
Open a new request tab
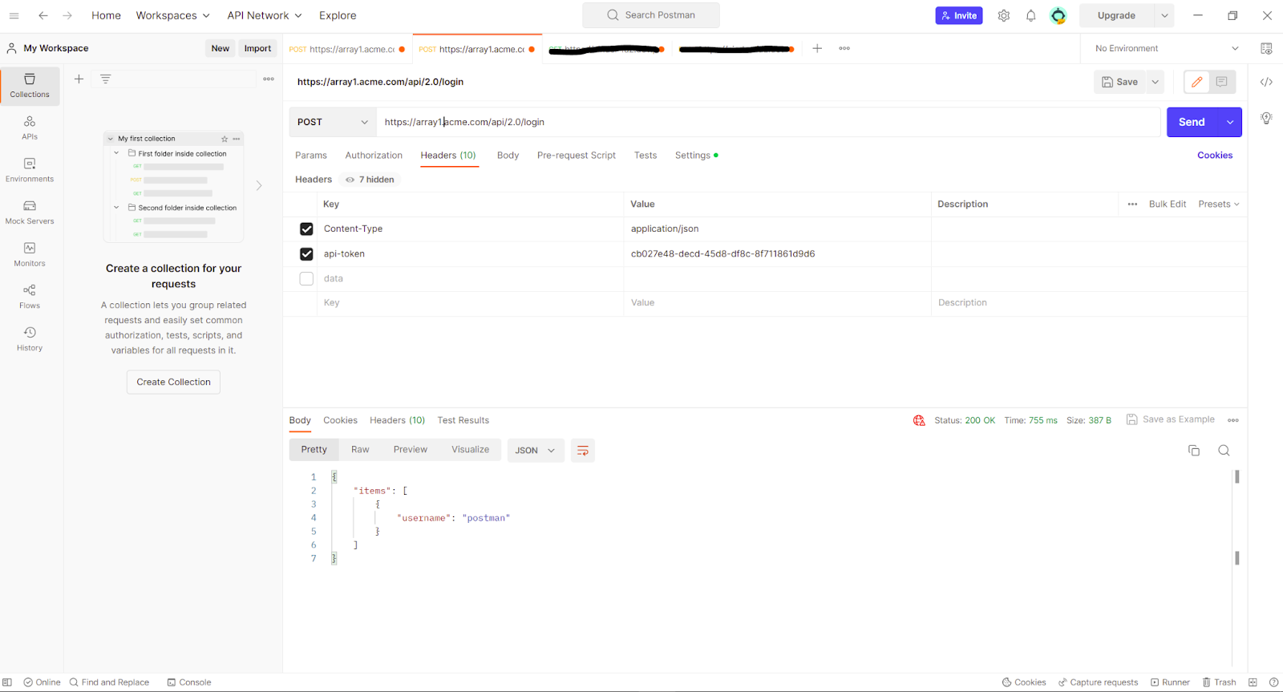tap(817, 48)
